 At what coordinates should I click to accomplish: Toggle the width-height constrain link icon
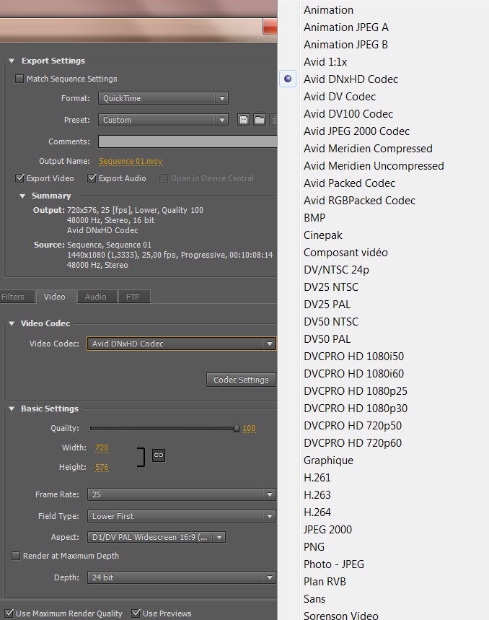(159, 455)
